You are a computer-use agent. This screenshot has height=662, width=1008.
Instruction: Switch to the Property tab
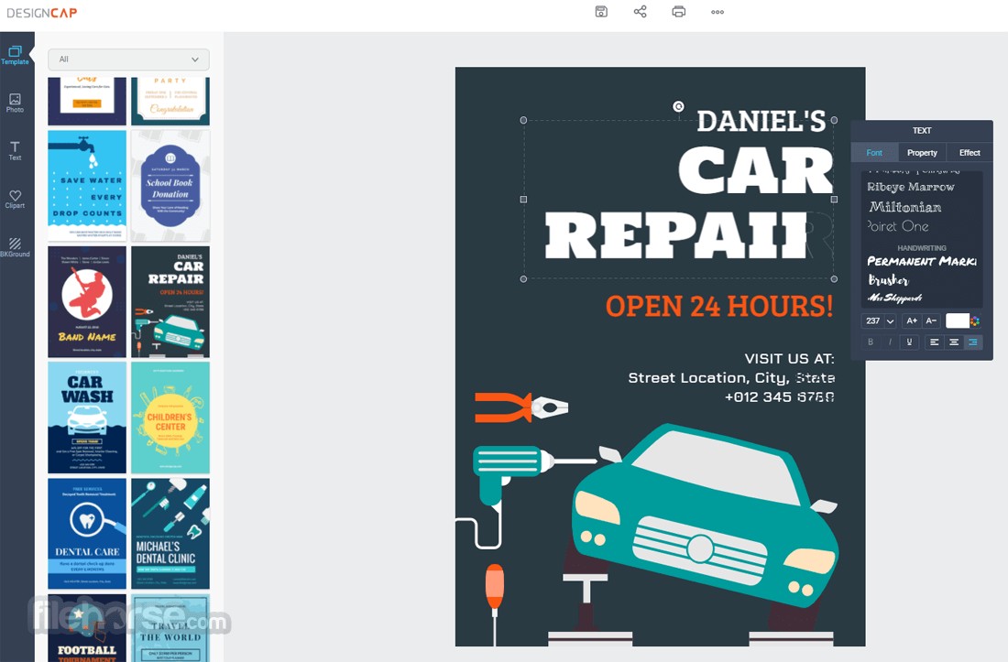pos(922,153)
